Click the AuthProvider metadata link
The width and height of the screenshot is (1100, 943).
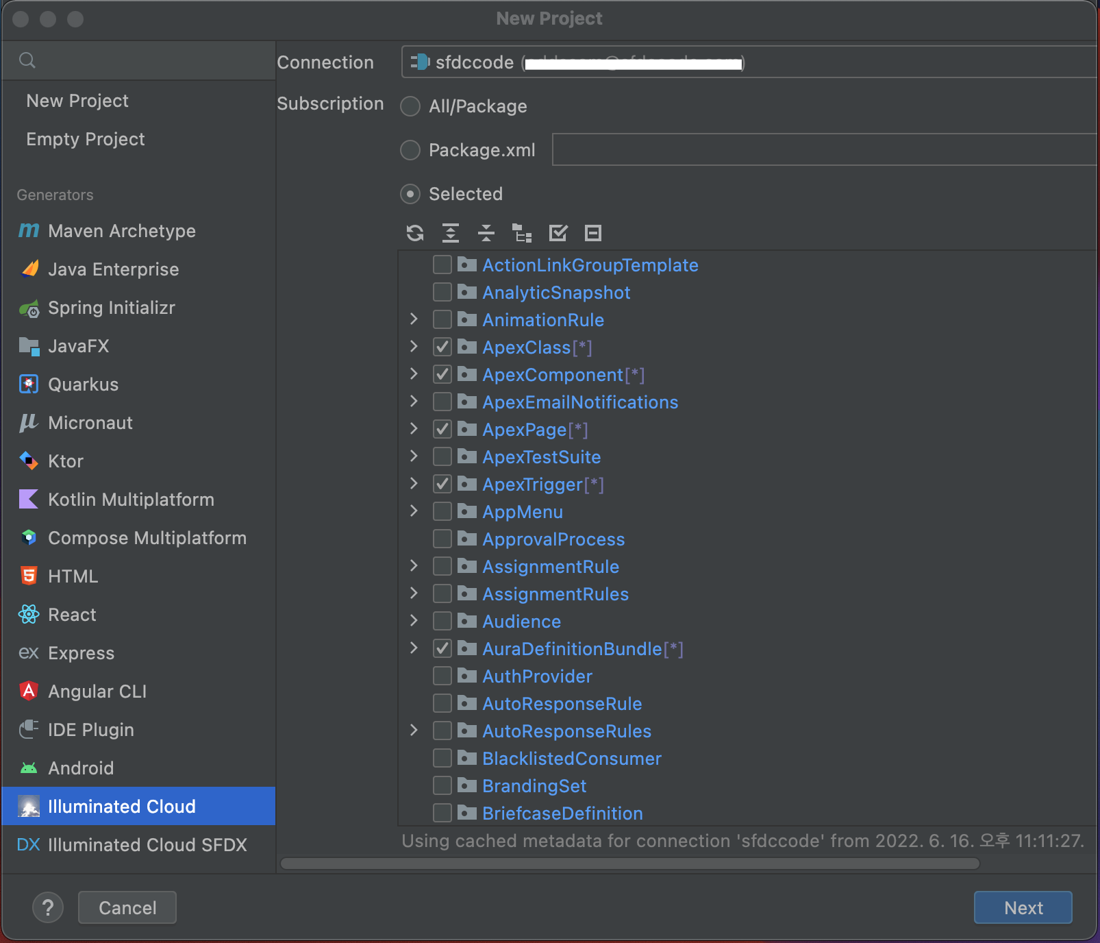(x=538, y=676)
